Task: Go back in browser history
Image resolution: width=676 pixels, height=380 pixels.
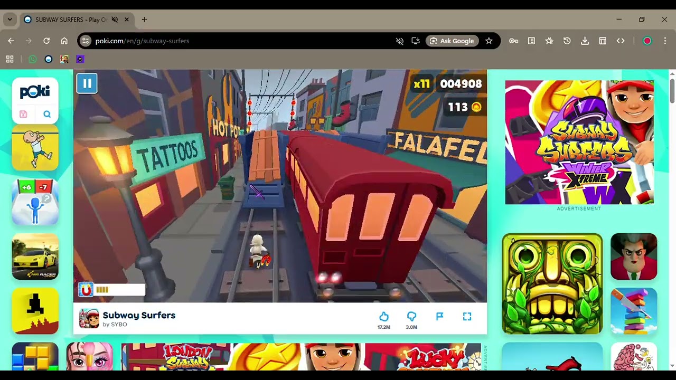Action: 11,41
